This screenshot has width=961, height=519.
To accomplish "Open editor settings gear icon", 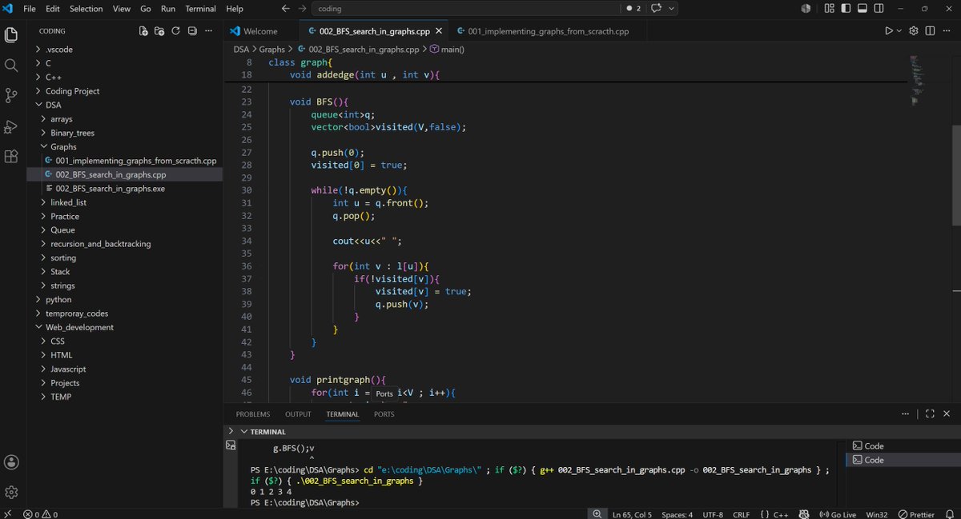I will point(913,31).
